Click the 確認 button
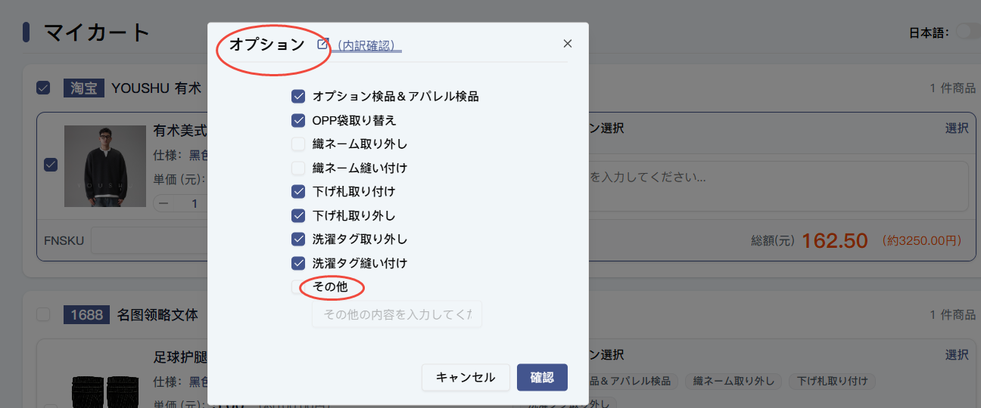Image resolution: width=981 pixels, height=408 pixels. point(542,378)
